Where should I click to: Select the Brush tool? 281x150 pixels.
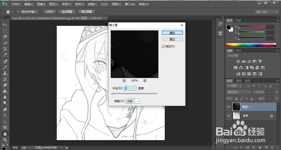click(x=5, y=67)
